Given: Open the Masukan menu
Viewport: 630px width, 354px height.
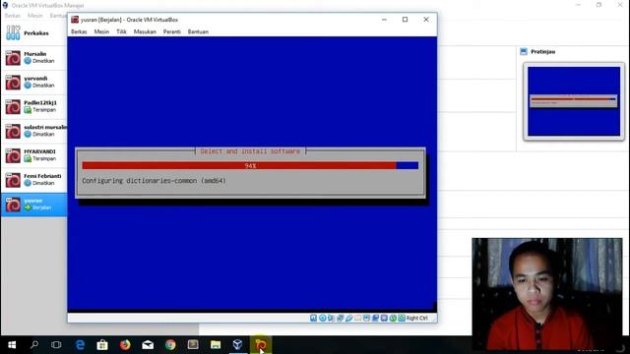Looking at the screenshot, I should 145,31.
